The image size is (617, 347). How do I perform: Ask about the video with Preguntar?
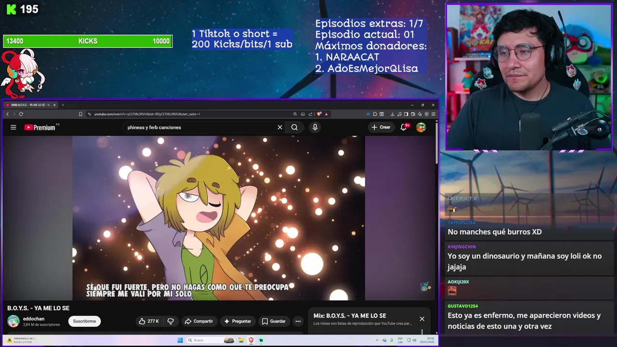click(238, 321)
